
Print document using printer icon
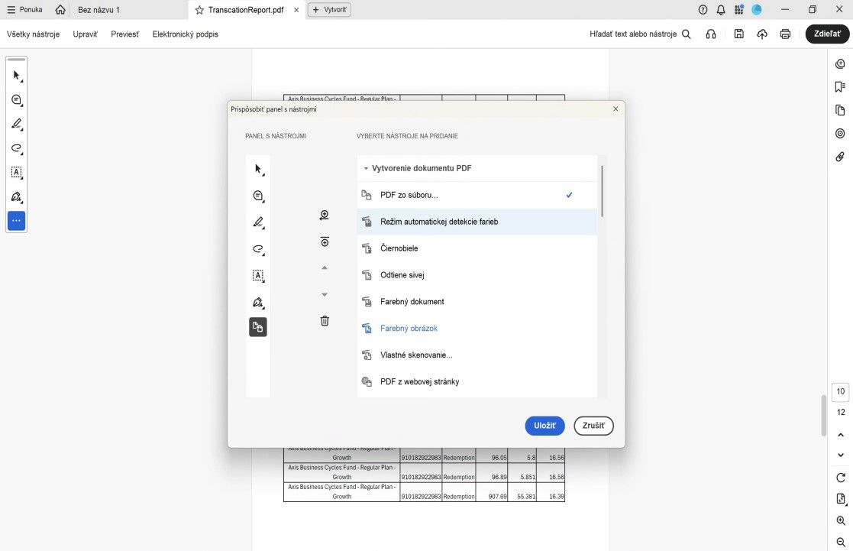(785, 34)
